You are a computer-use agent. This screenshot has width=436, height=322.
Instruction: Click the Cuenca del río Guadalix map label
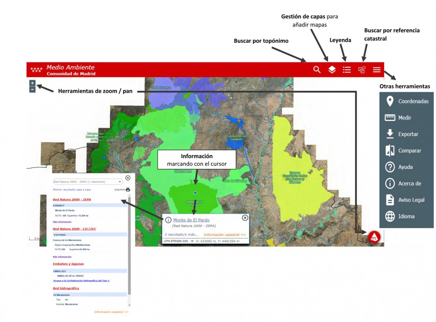click(237, 138)
